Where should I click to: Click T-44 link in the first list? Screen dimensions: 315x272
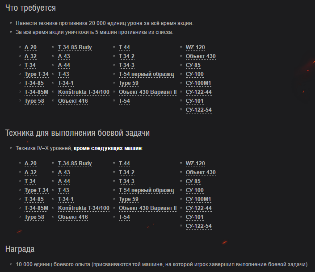[124, 47]
